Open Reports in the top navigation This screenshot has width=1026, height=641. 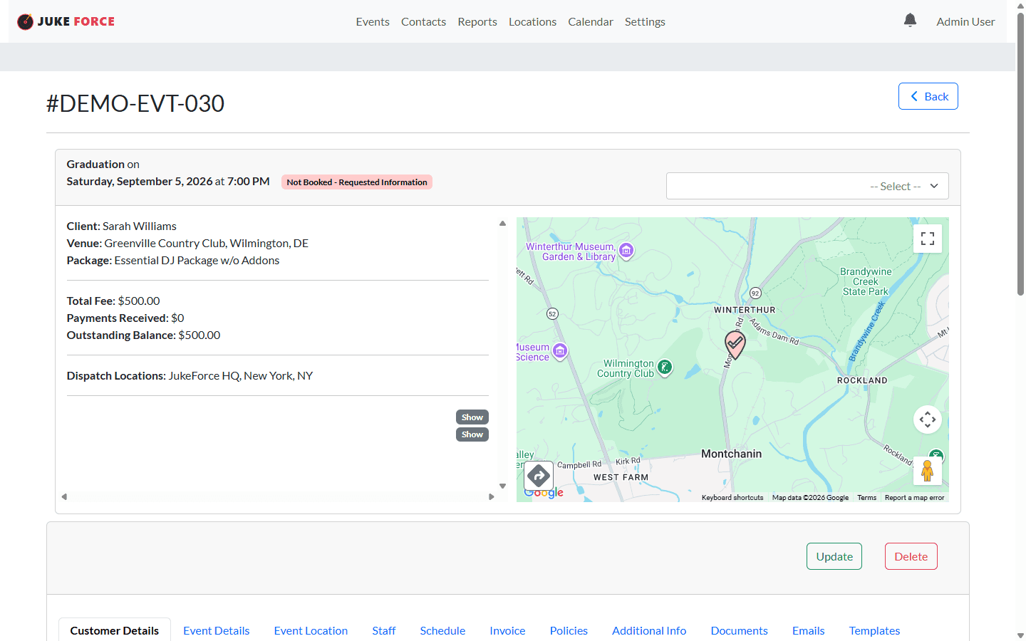coord(477,22)
